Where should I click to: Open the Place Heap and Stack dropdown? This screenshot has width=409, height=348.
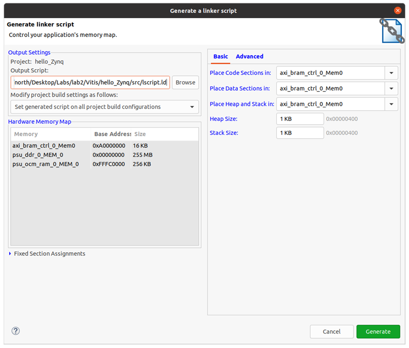(391, 104)
